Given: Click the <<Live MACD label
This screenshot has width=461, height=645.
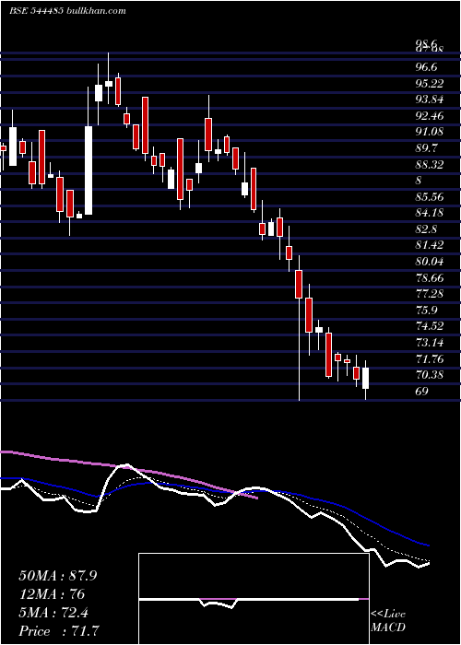Looking at the screenshot, I should click(x=388, y=621).
